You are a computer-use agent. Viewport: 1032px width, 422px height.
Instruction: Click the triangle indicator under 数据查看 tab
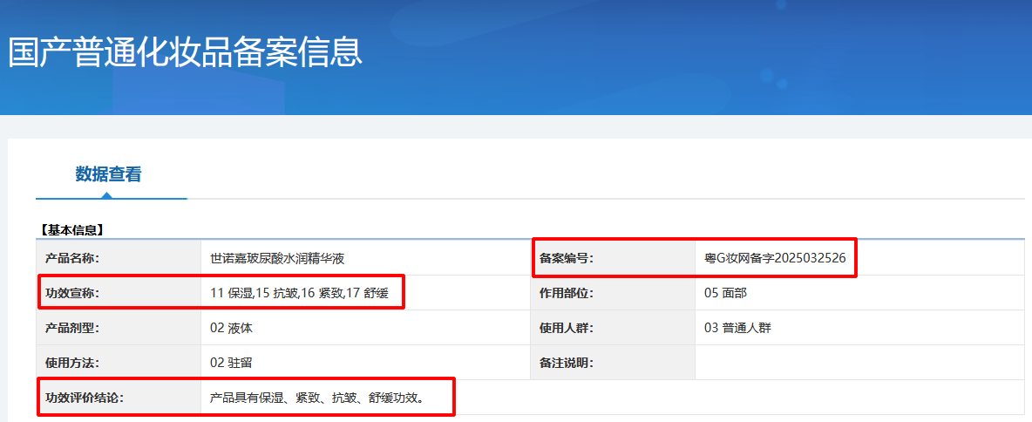[107, 195]
